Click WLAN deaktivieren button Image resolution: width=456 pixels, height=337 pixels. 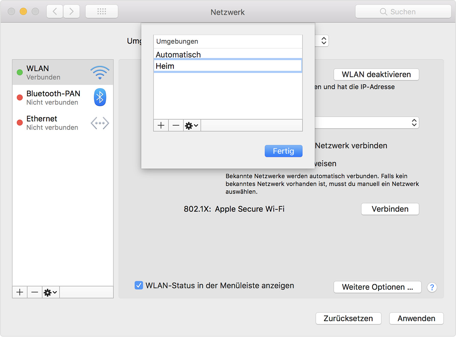point(376,74)
